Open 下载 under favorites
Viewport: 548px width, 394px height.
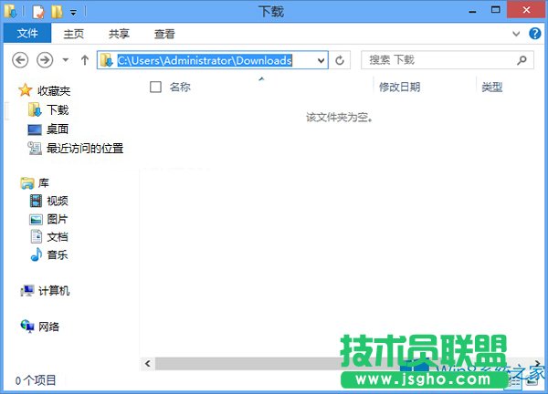[x=58, y=110]
